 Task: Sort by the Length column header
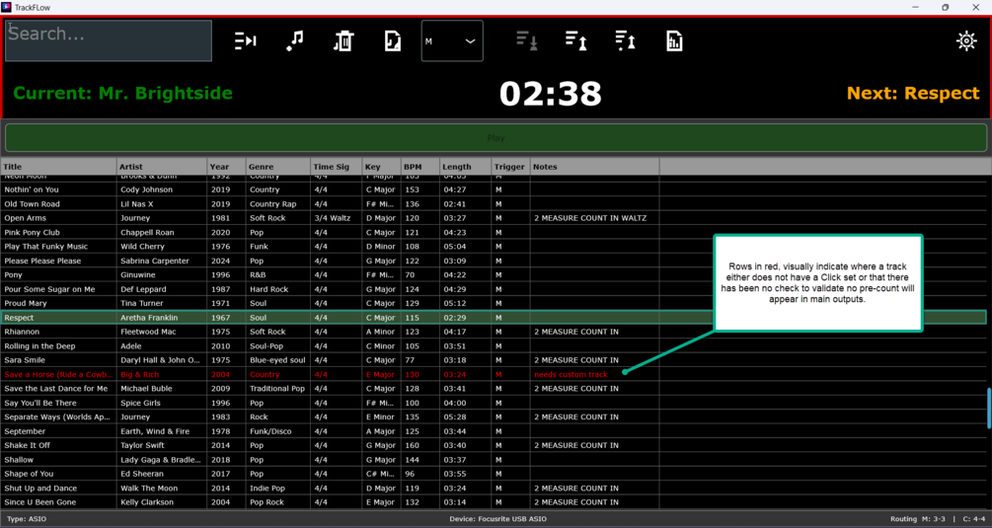[x=466, y=167]
